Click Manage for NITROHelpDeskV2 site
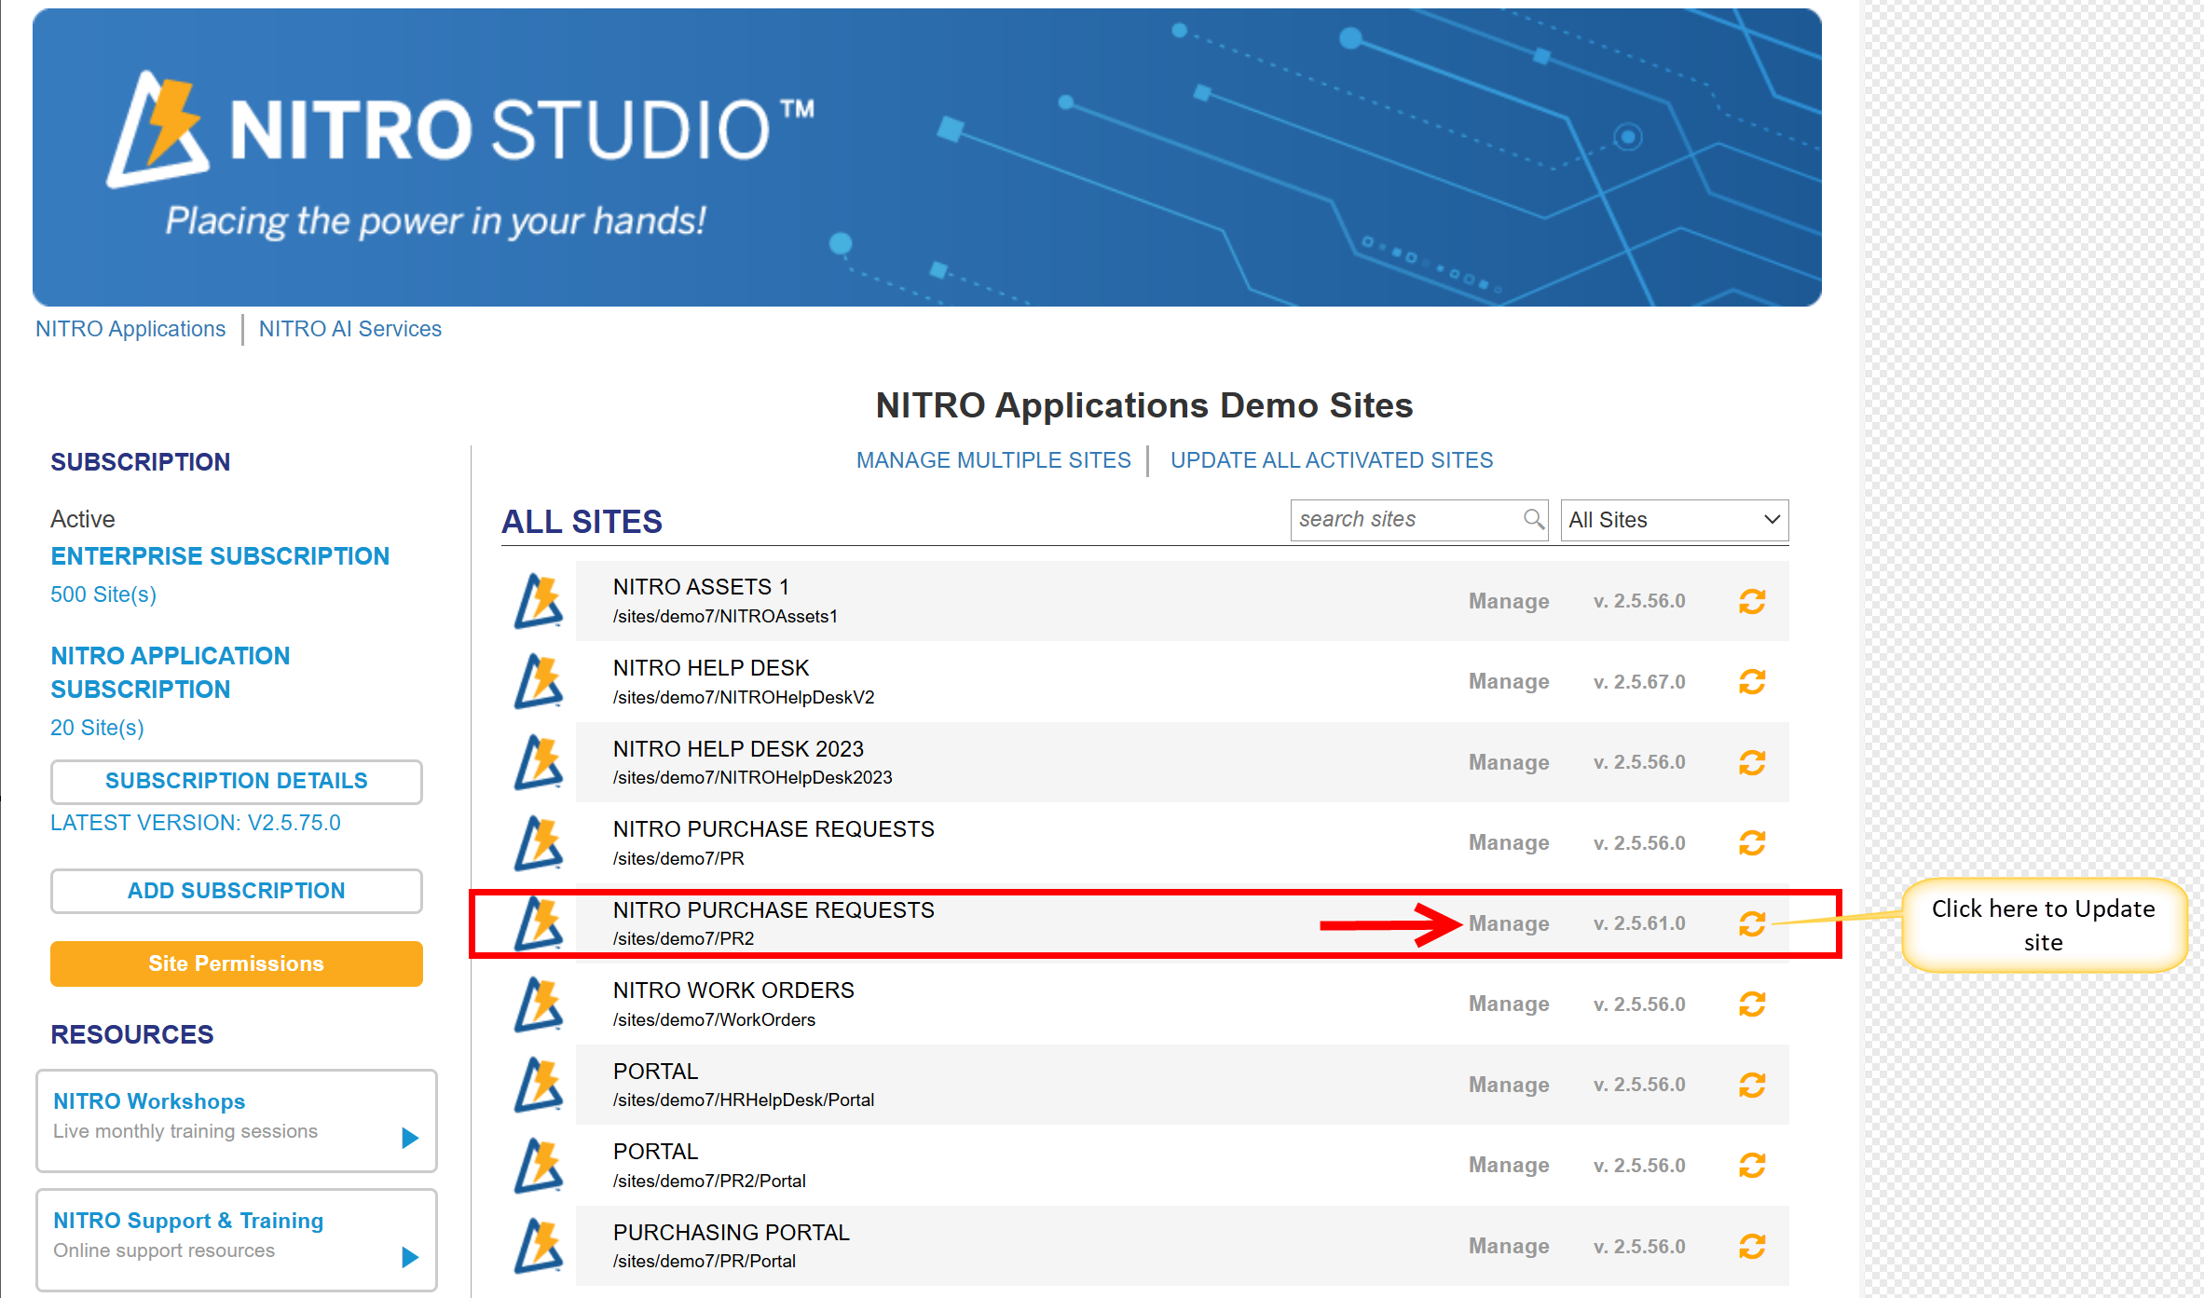 tap(1509, 682)
